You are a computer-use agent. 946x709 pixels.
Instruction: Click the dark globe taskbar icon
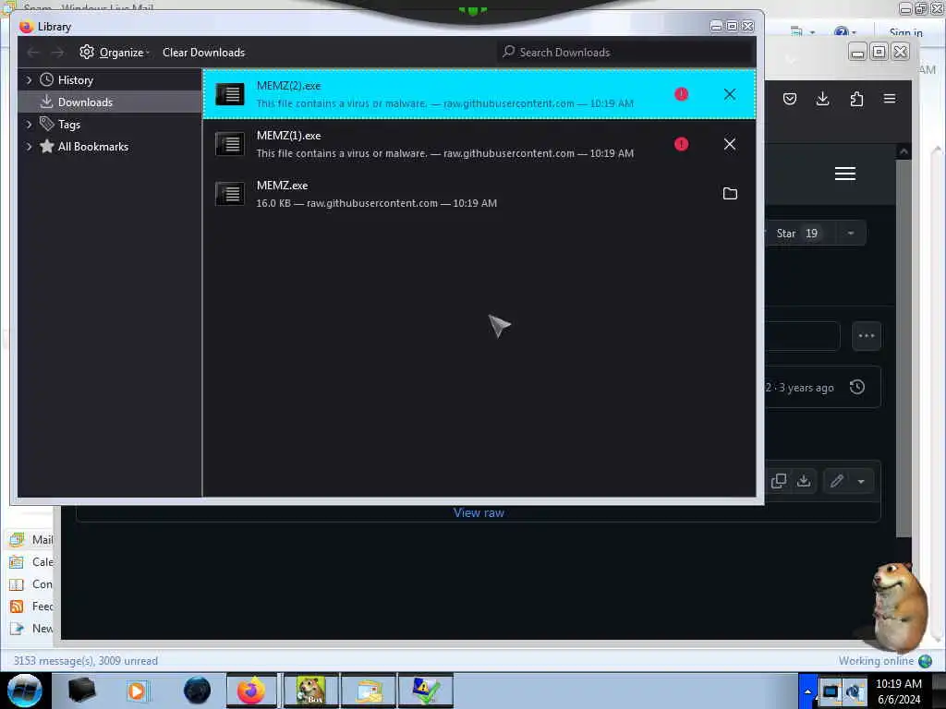[x=198, y=691]
